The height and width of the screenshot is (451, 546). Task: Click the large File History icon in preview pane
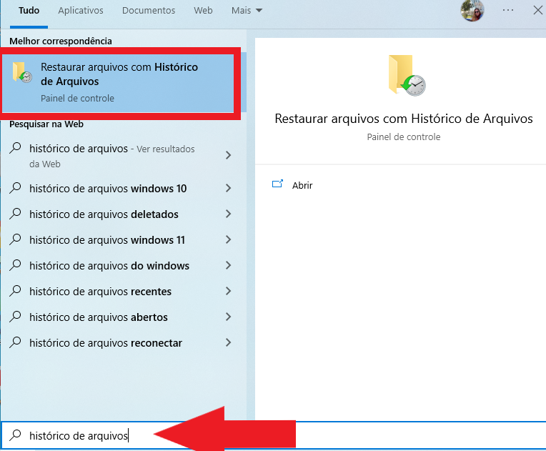407,75
